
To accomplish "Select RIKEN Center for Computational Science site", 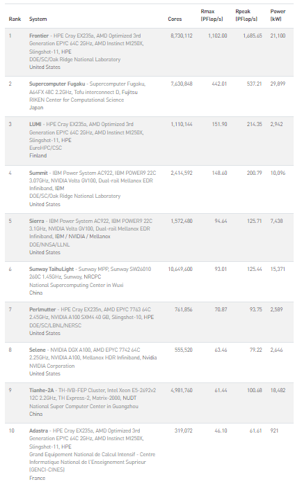I will click(77, 100).
